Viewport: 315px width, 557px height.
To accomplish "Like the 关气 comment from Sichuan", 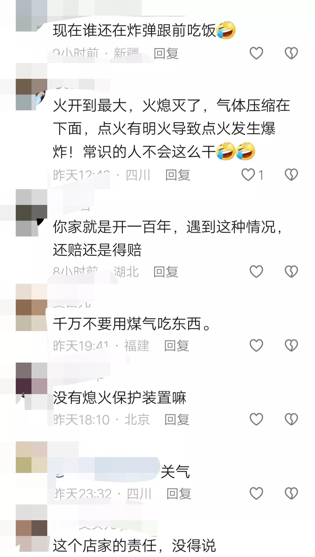I will pyautogui.click(x=256, y=493).
